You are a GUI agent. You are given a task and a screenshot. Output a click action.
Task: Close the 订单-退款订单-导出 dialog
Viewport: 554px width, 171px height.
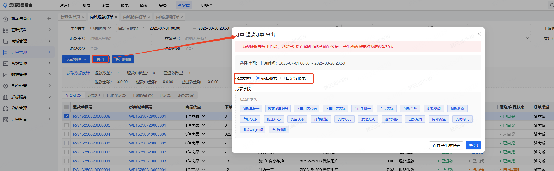479,34
